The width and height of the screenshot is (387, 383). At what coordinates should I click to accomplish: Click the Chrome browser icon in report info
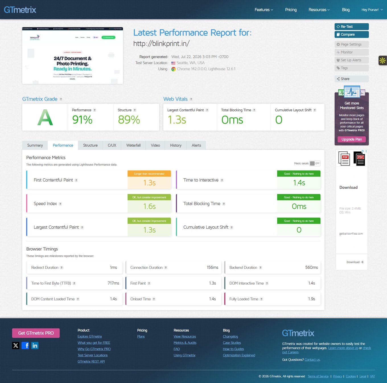point(173,69)
